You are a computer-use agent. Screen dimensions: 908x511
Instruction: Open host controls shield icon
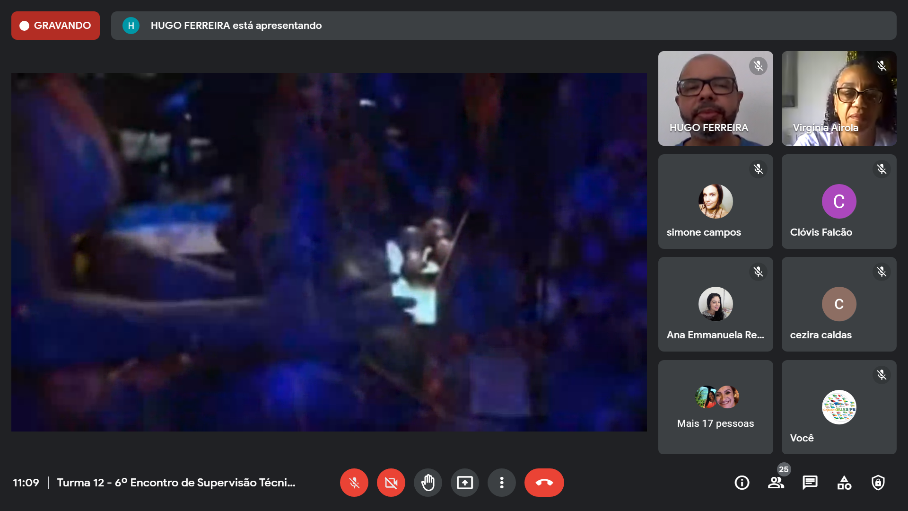coord(878,483)
